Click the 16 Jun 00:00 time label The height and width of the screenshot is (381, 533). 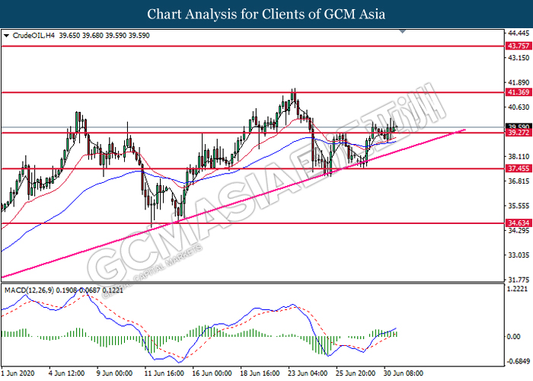(x=212, y=373)
